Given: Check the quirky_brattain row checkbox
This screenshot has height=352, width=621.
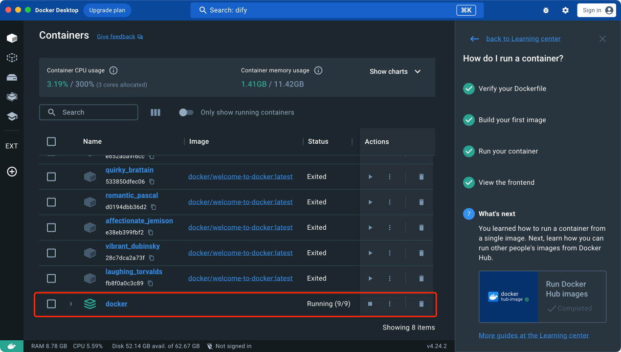Looking at the screenshot, I should 51,176.
